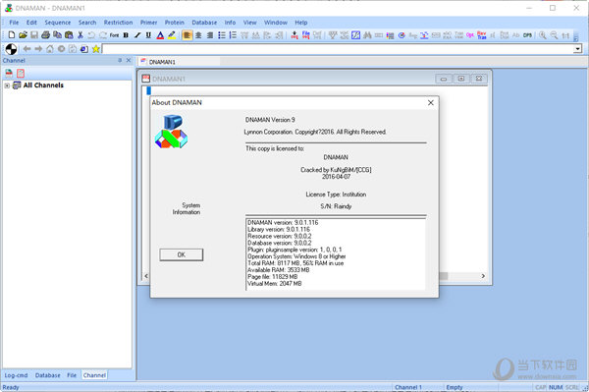Viewport: 589px width, 392px height.
Task: Switch to the Log-cmd bottom tab
Action: [x=16, y=375]
